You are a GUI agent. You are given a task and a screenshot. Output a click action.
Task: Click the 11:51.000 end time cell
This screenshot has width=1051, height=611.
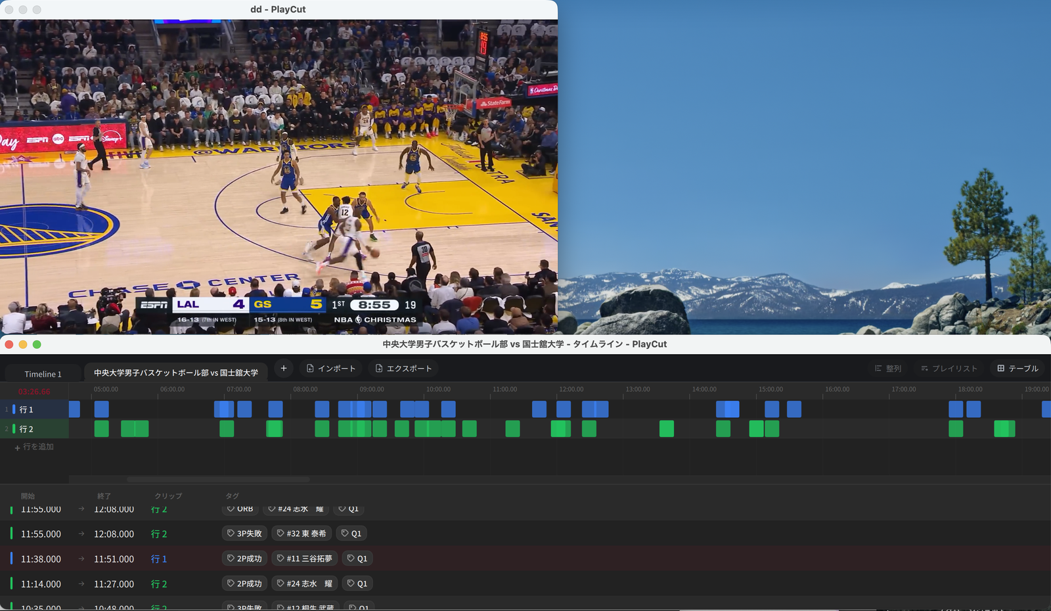[x=114, y=559]
